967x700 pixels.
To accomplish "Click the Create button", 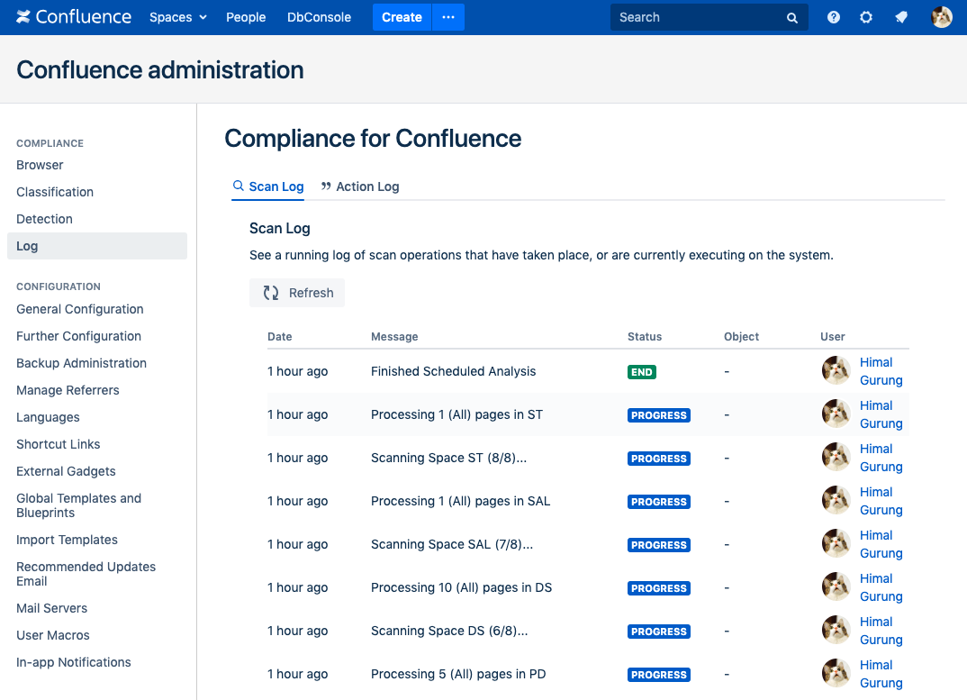I will click(402, 17).
